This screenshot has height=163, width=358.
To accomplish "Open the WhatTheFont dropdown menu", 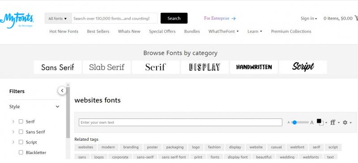I will (223, 31).
